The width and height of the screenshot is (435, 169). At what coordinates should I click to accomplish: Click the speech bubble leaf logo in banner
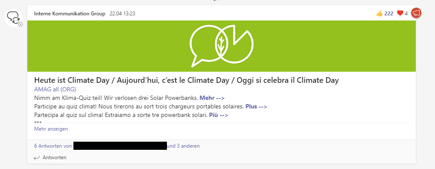[222, 46]
